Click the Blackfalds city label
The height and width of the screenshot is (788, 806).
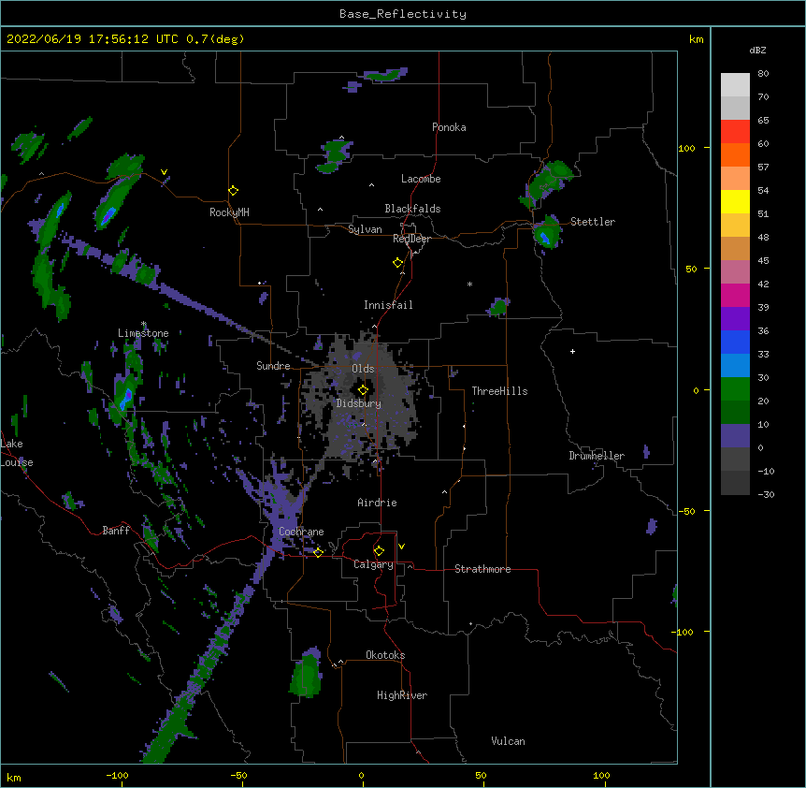pos(412,209)
